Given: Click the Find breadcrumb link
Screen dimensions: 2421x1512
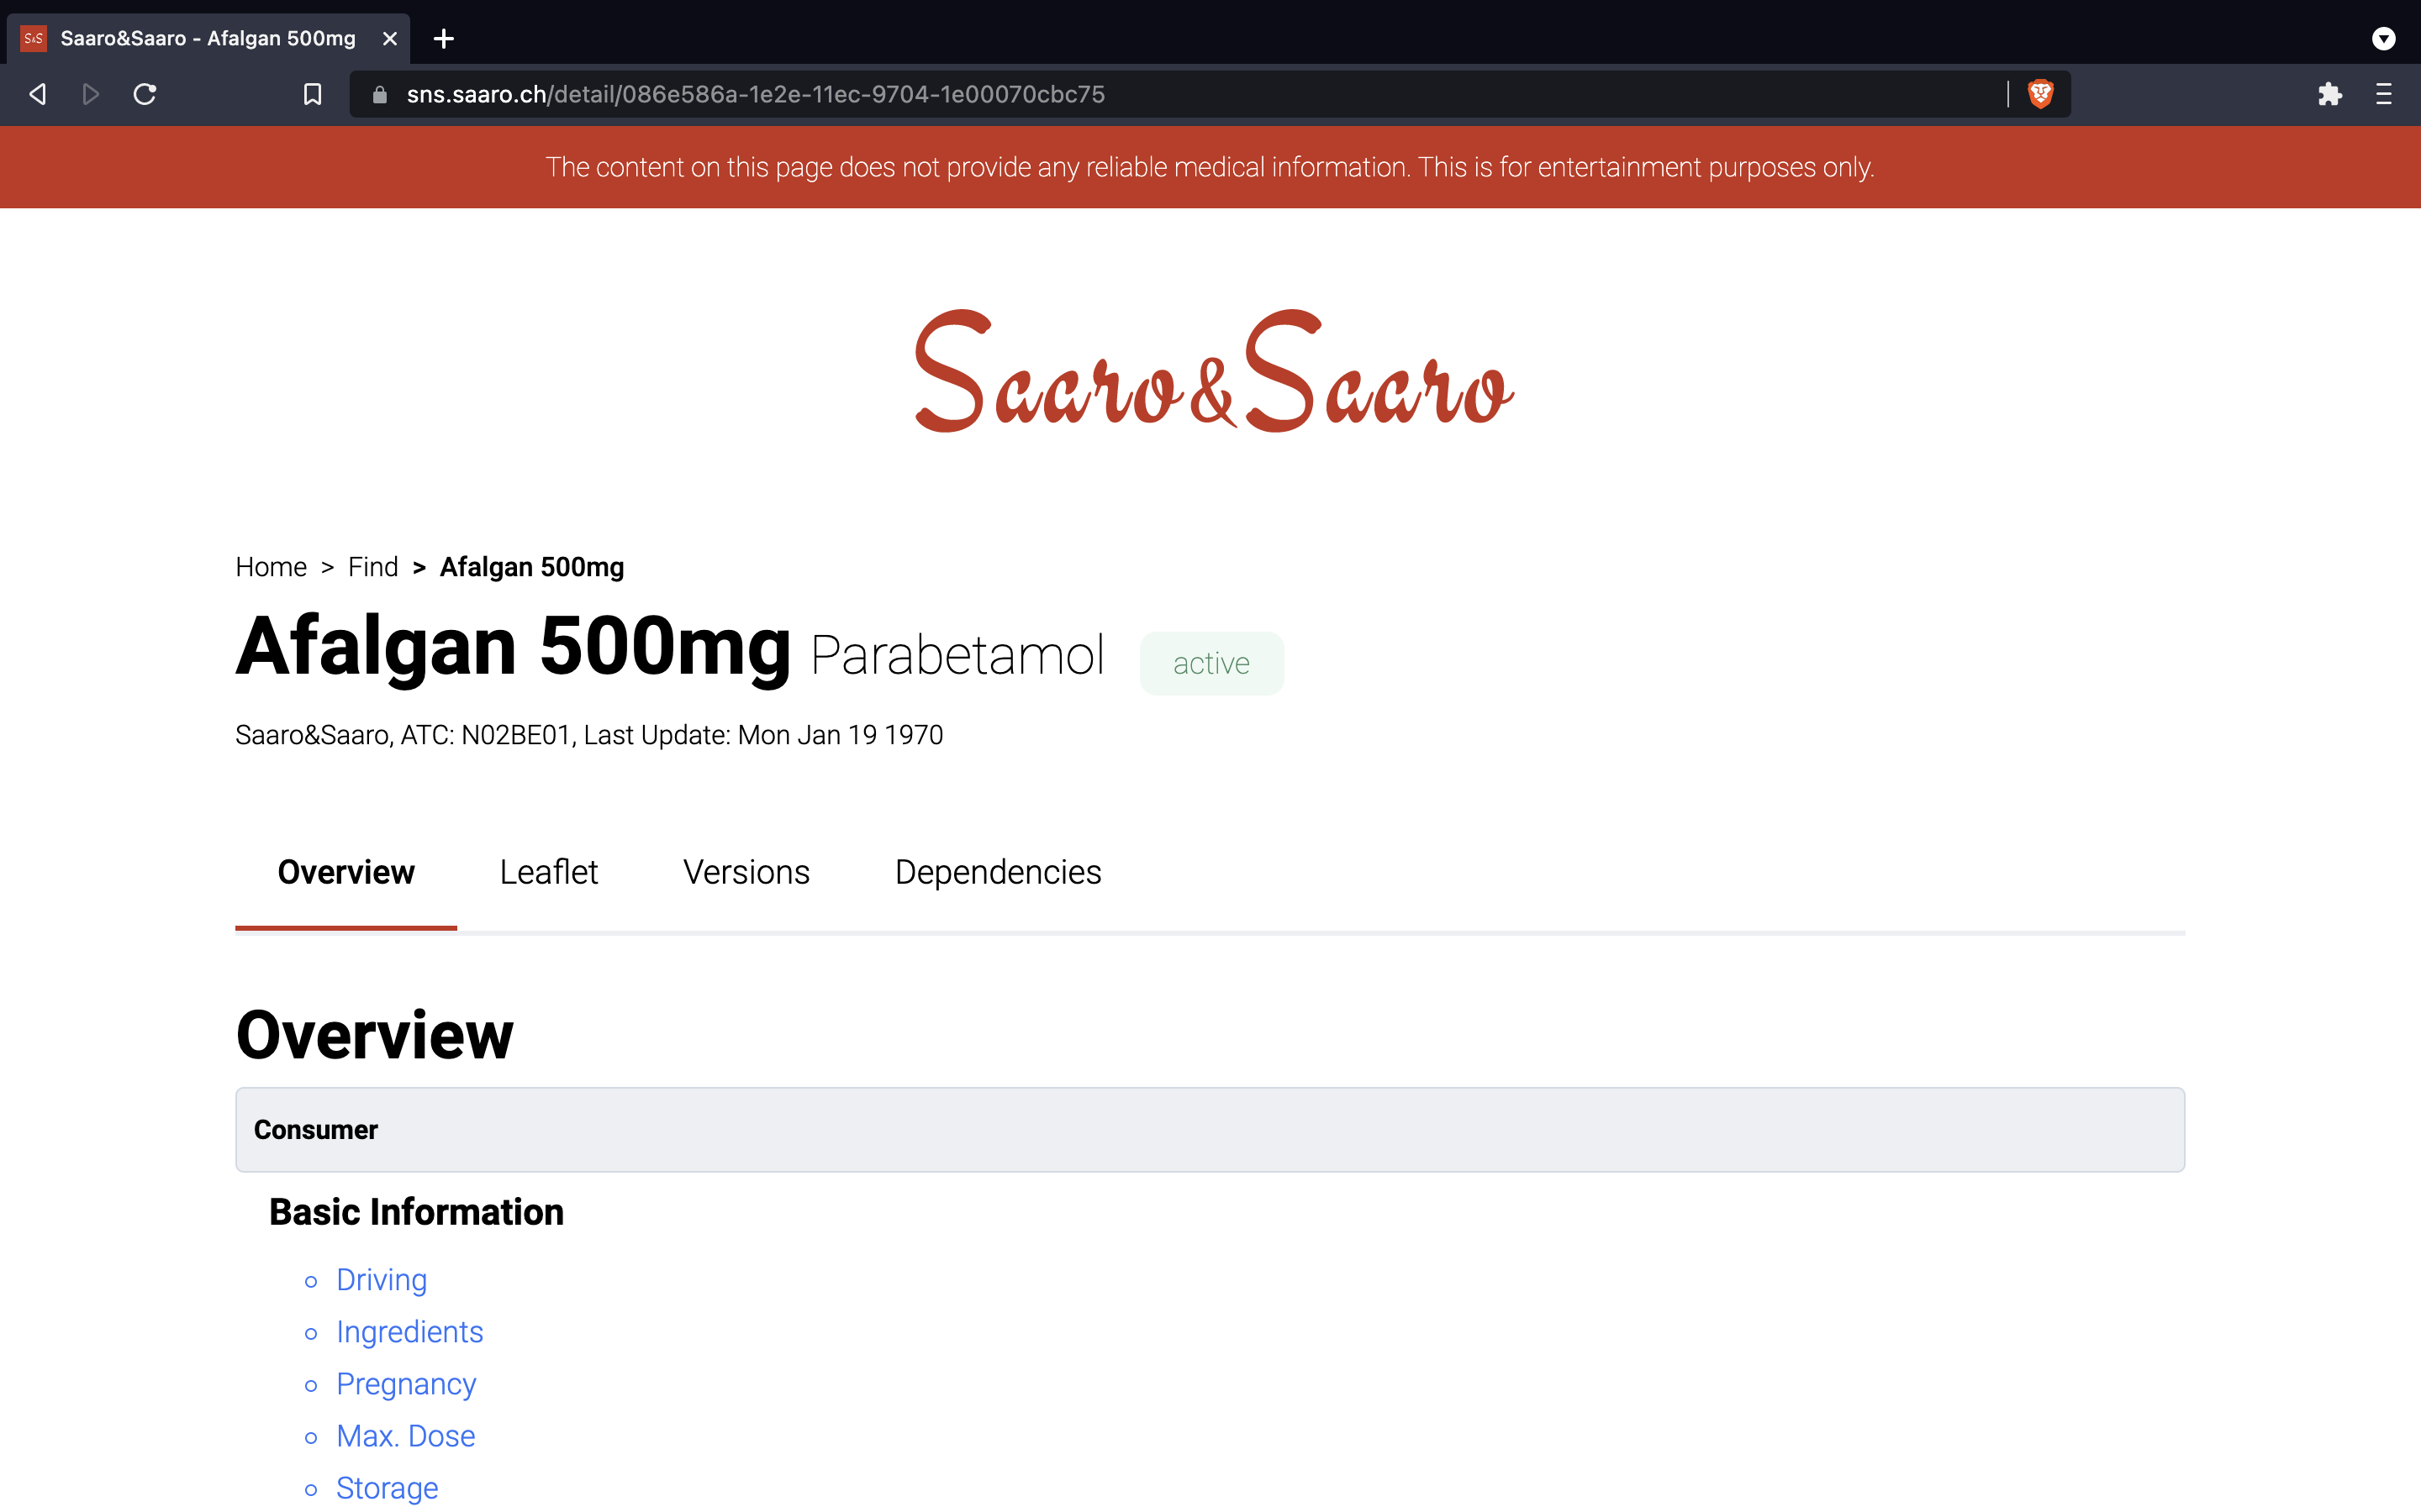Looking at the screenshot, I should (x=372, y=567).
